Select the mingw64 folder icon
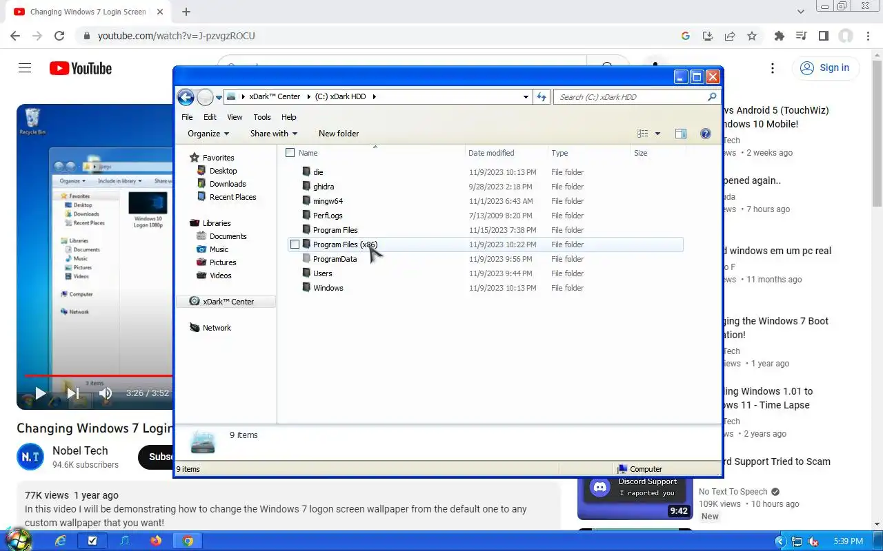Image resolution: width=883 pixels, height=551 pixels. click(x=307, y=201)
